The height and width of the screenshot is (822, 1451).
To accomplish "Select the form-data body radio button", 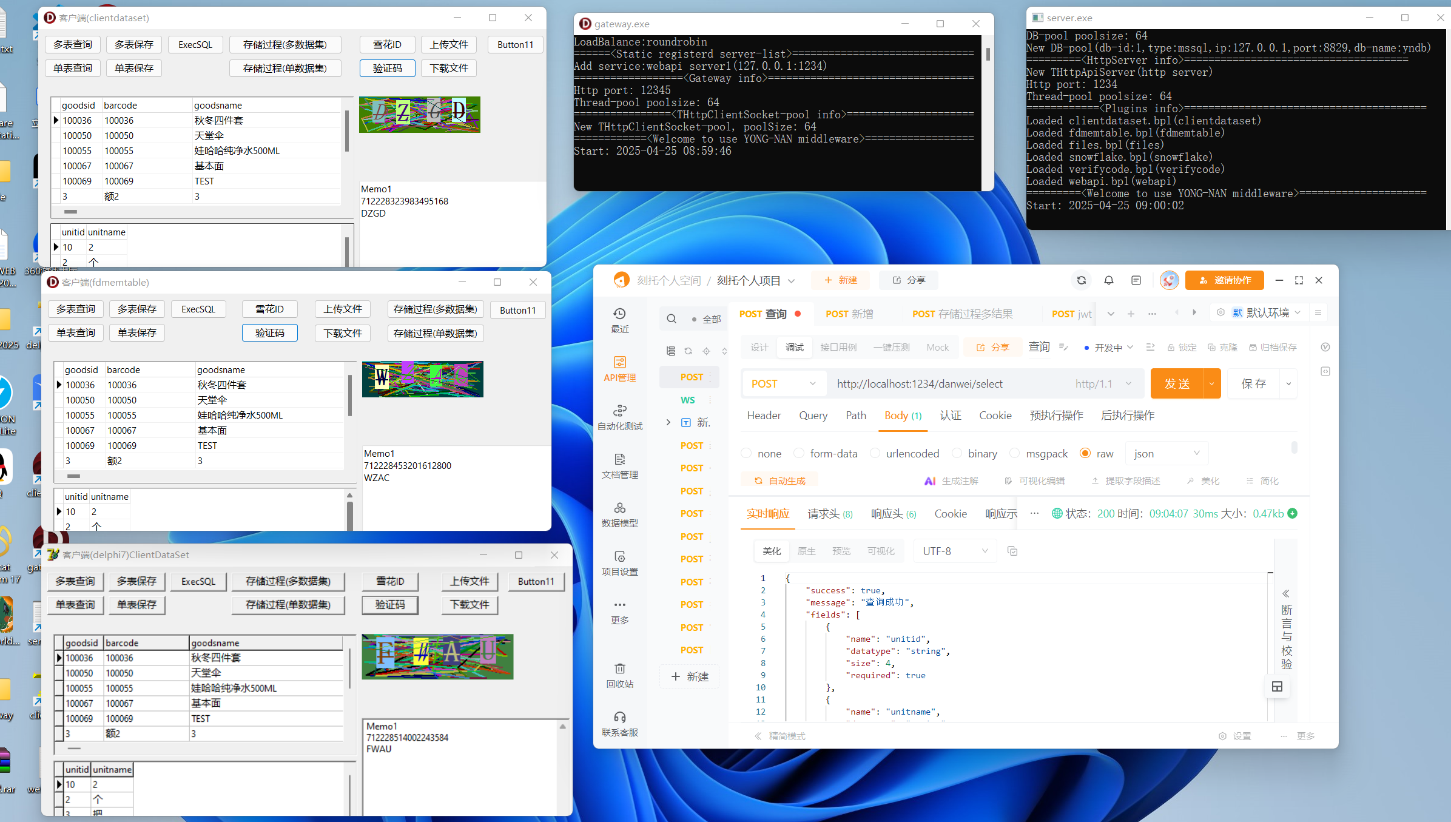I will click(799, 453).
